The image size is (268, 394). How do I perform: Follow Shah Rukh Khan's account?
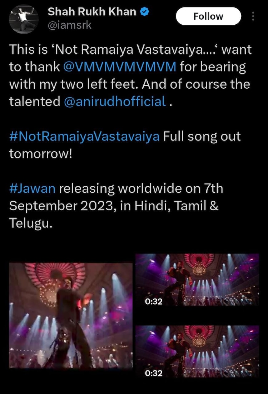(x=208, y=16)
